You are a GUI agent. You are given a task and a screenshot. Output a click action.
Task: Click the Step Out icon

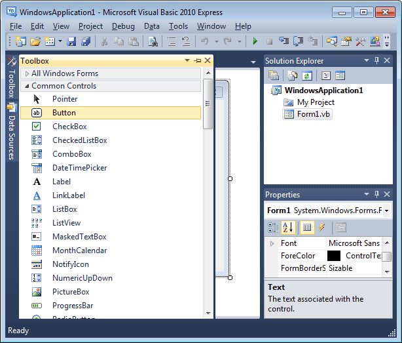point(313,41)
